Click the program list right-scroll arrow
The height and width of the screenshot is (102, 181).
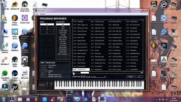click(x=142, y=73)
